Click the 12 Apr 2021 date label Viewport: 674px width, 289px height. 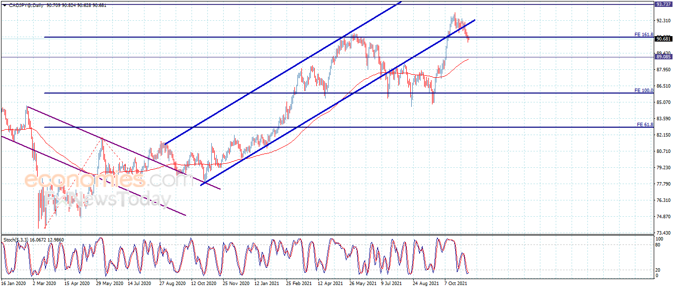click(331, 284)
